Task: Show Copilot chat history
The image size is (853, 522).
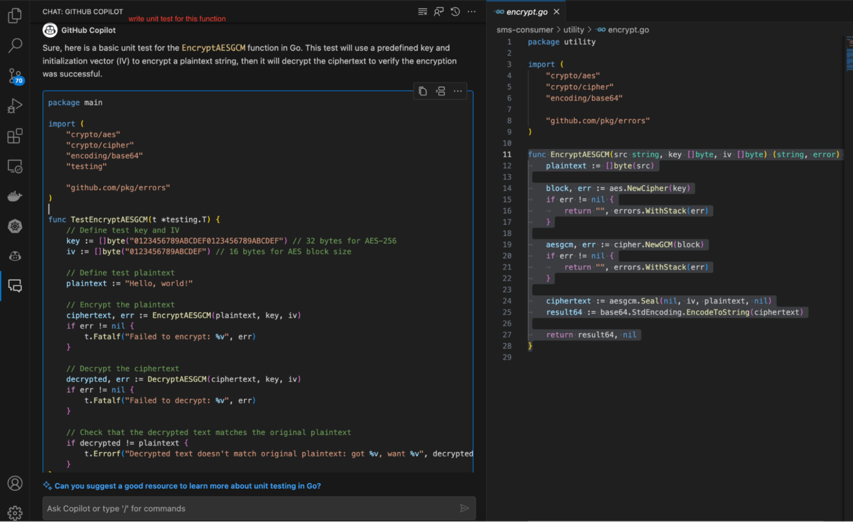Action: click(455, 12)
